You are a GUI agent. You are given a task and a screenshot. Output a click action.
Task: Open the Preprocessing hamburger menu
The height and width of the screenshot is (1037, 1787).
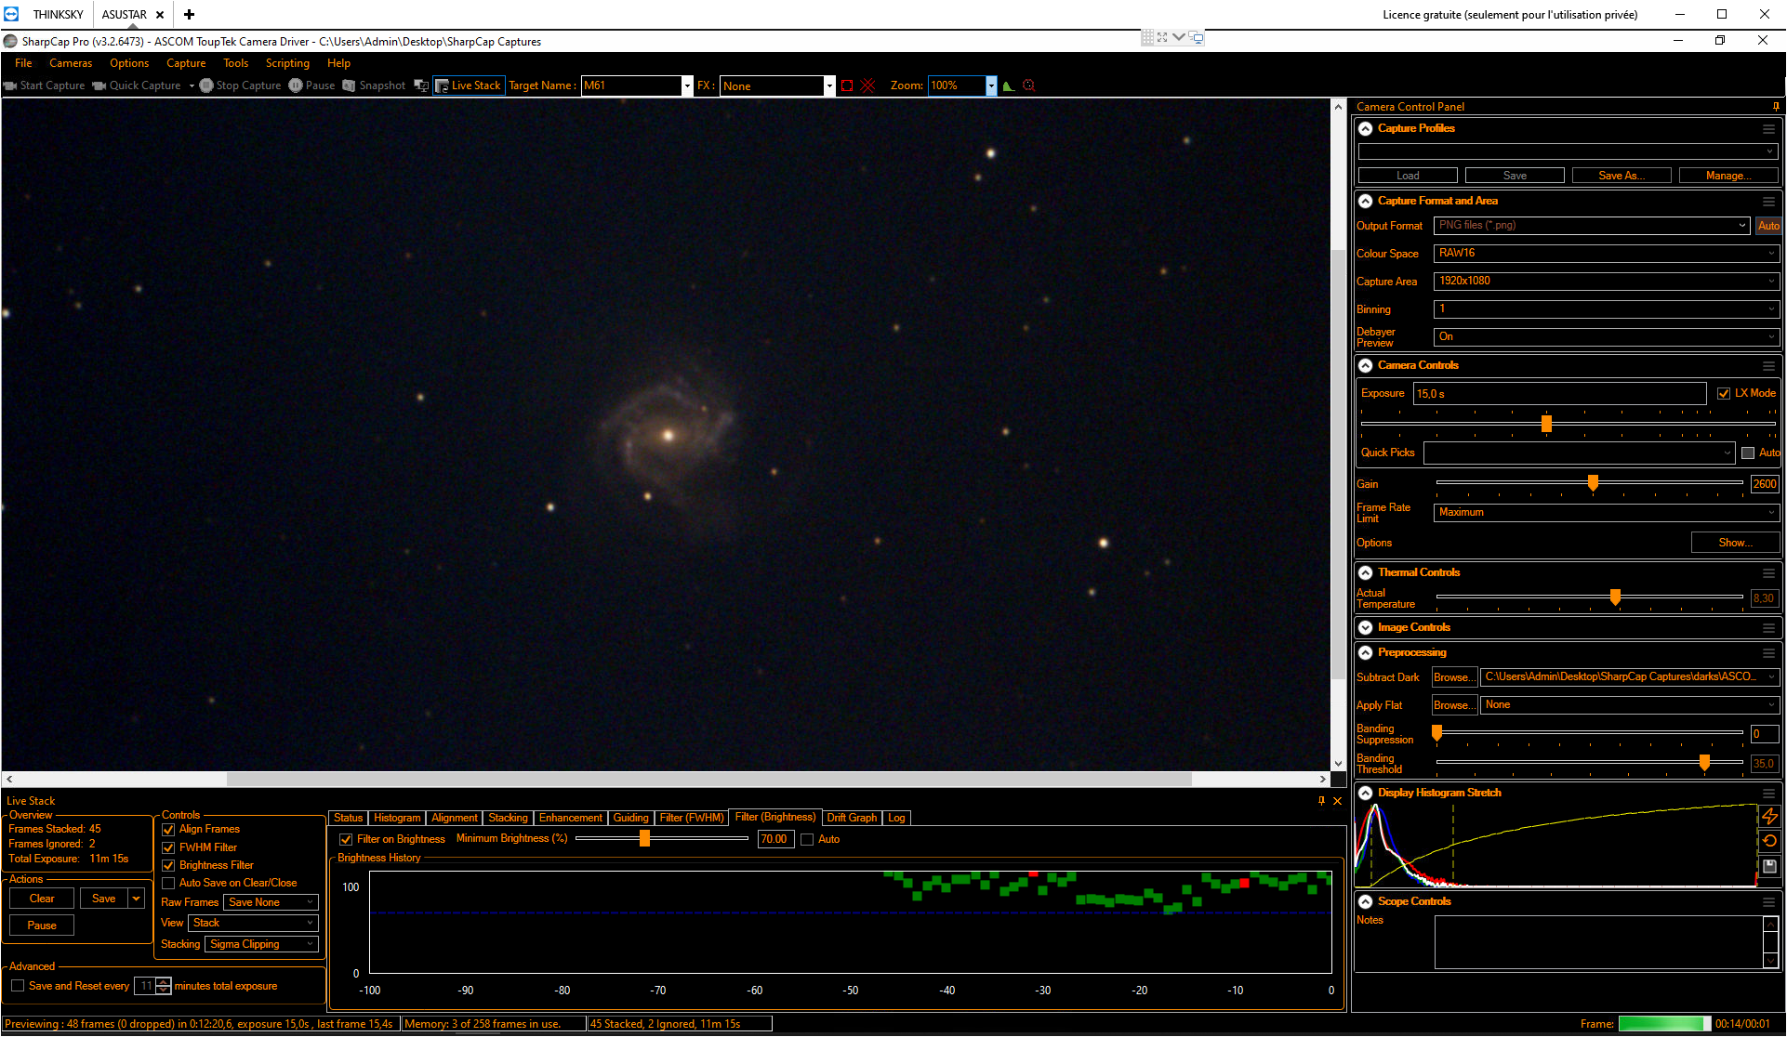tap(1768, 653)
